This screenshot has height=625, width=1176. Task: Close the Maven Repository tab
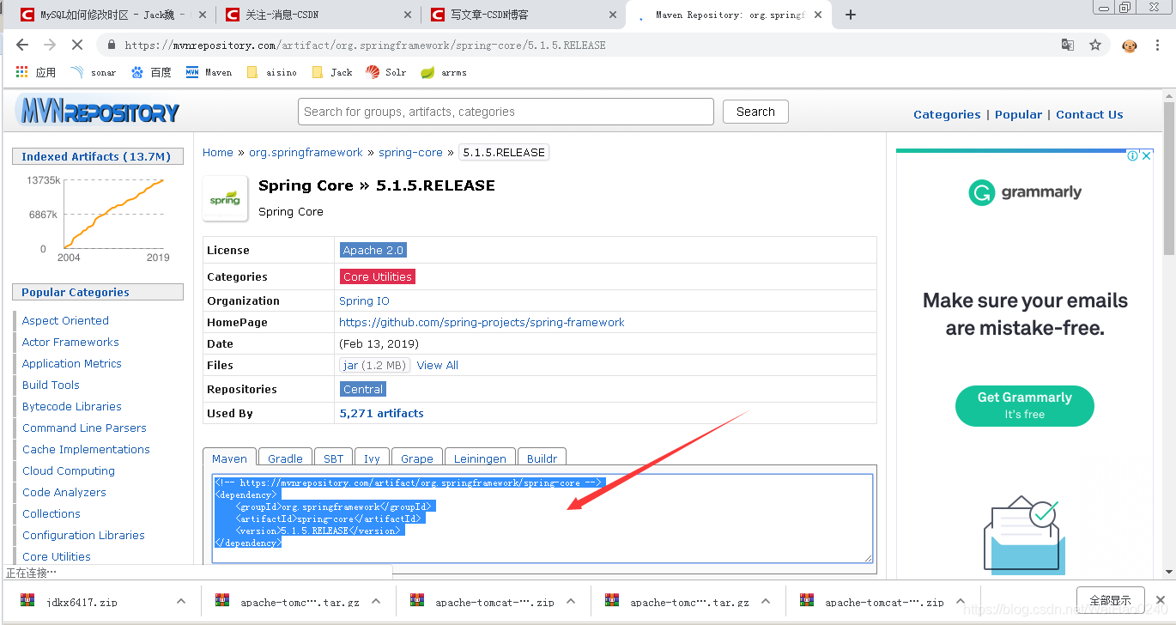coord(818,15)
